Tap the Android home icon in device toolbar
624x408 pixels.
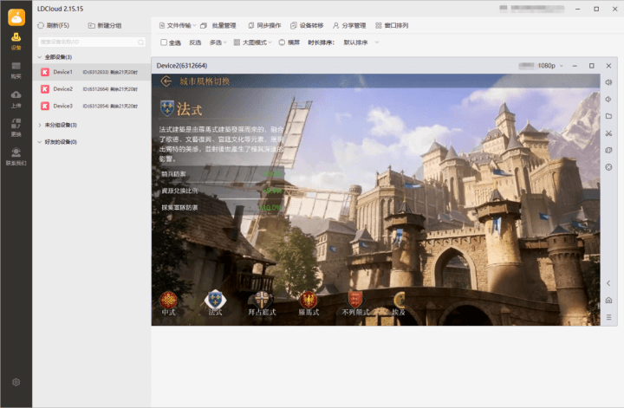click(x=608, y=301)
